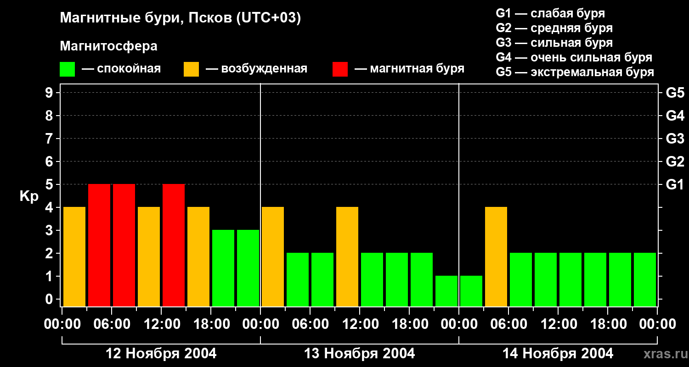Click the red 'магнитная буря' legend swatch

click(340, 69)
